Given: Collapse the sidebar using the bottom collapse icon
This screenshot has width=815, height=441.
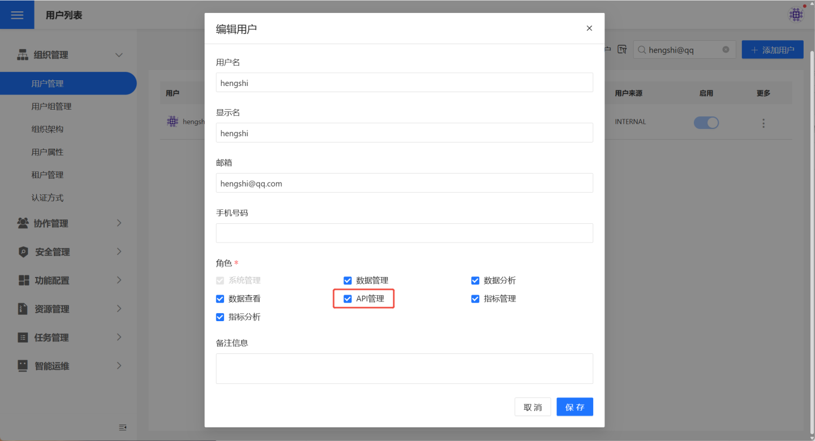Looking at the screenshot, I should (x=123, y=427).
